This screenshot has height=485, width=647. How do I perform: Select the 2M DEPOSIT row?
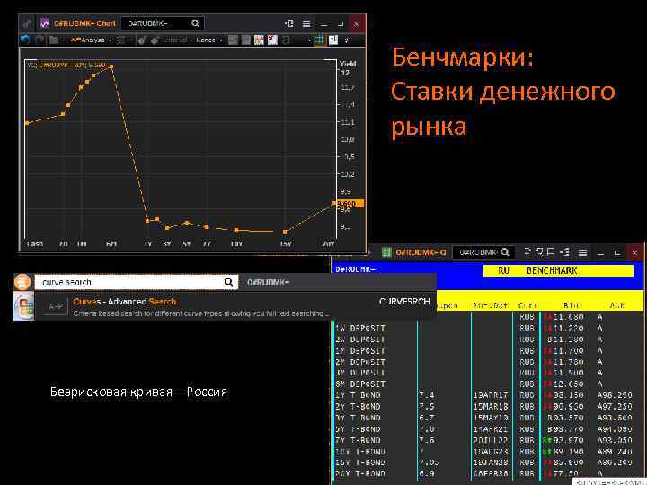point(488,362)
